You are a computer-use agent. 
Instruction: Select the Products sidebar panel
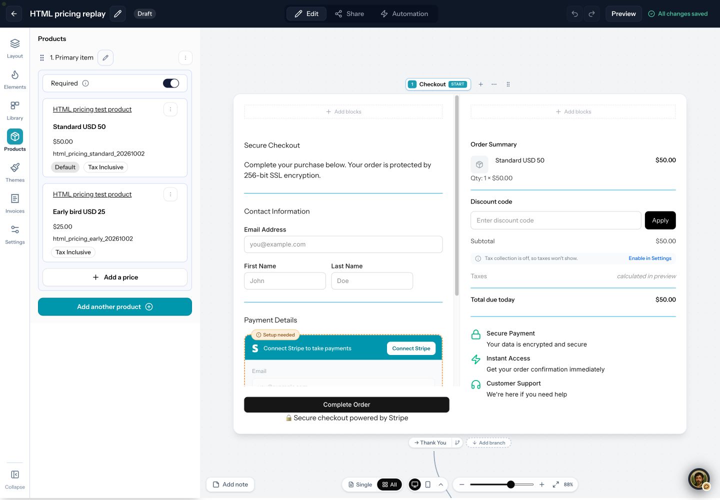click(x=15, y=141)
